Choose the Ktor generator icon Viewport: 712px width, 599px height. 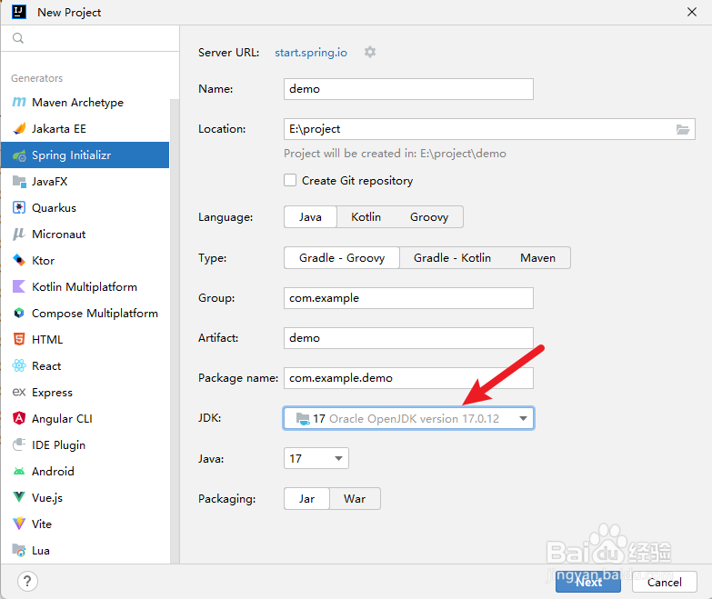19,261
